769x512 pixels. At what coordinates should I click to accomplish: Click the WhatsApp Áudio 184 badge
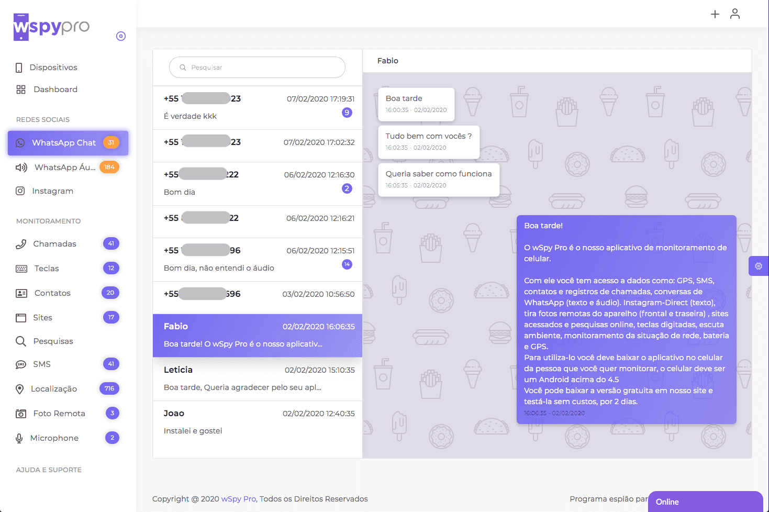click(x=109, y=167)
